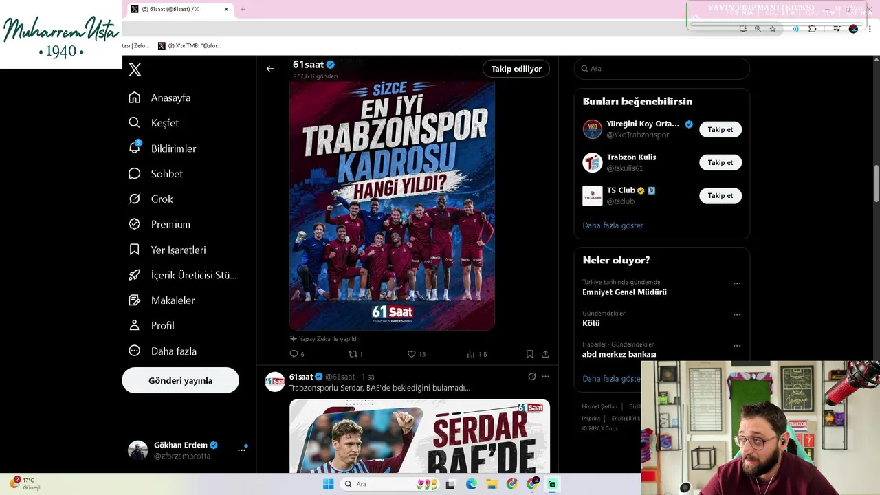Open Kötü trending topic
Screen dimensions: 880x495
tap(591, 323)
